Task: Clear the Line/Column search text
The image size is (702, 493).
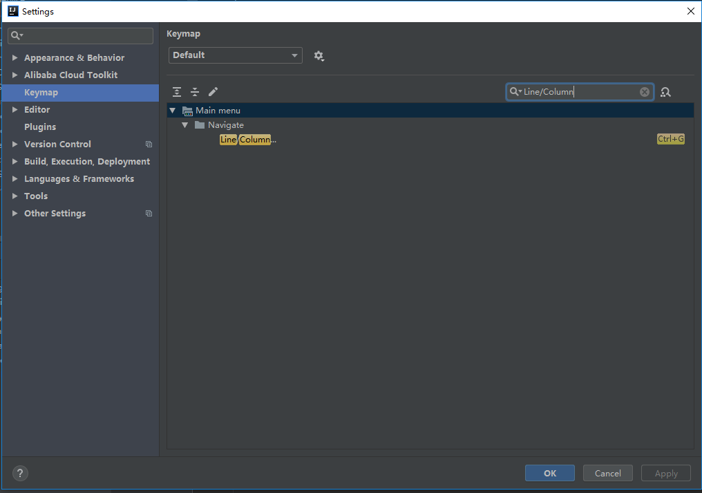Action: (x=644, y=92)
